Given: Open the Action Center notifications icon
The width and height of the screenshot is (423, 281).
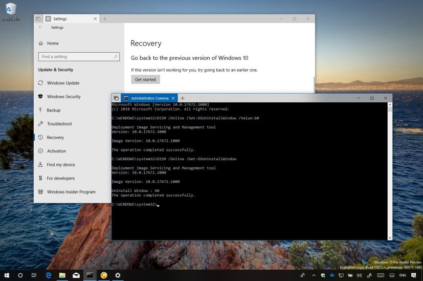Looking at the screenshot, I should [x=414, y=275].
